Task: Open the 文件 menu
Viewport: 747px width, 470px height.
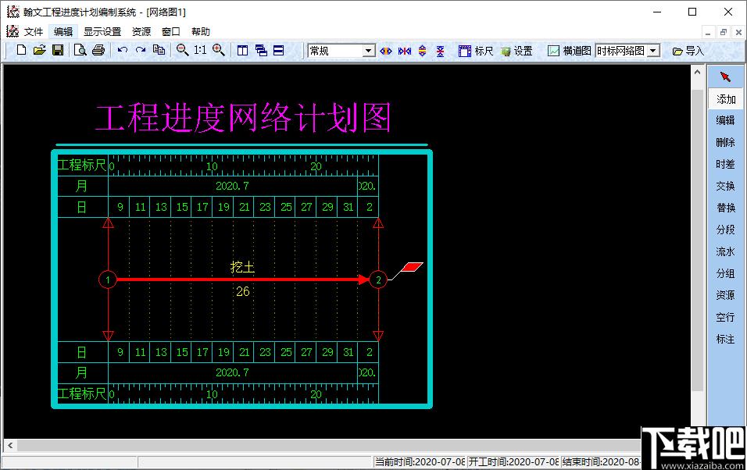Action: (x=34, y=31)
